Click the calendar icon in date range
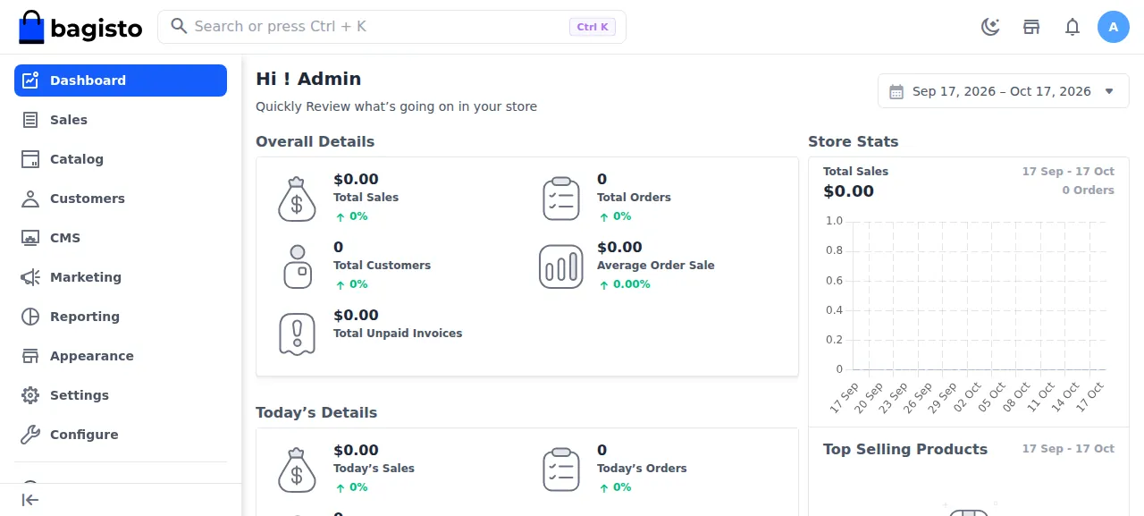 (896, 91)
